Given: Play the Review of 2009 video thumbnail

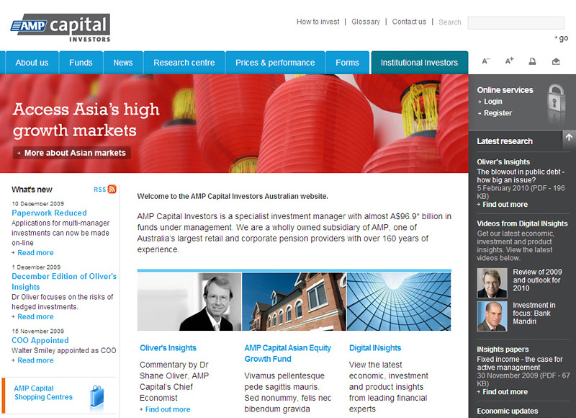Looking at the screenshot, I should 491,283.
